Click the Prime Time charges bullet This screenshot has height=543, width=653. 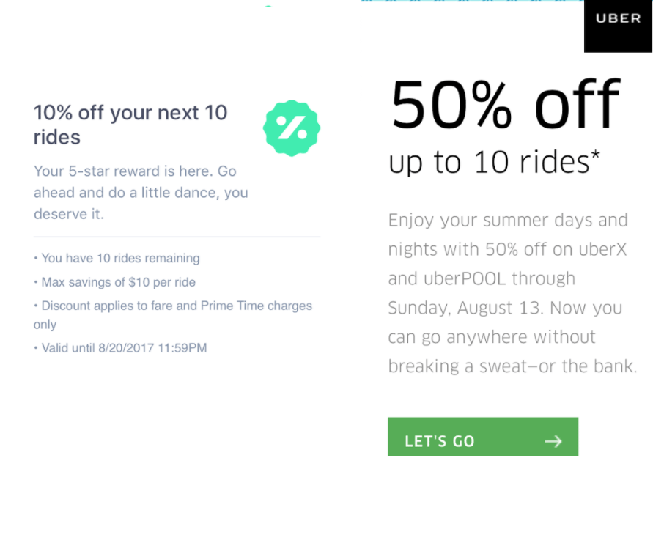coord(173,315)
